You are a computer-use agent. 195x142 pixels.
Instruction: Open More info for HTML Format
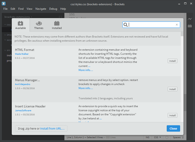pyautogui.click(x=86, y=70)
